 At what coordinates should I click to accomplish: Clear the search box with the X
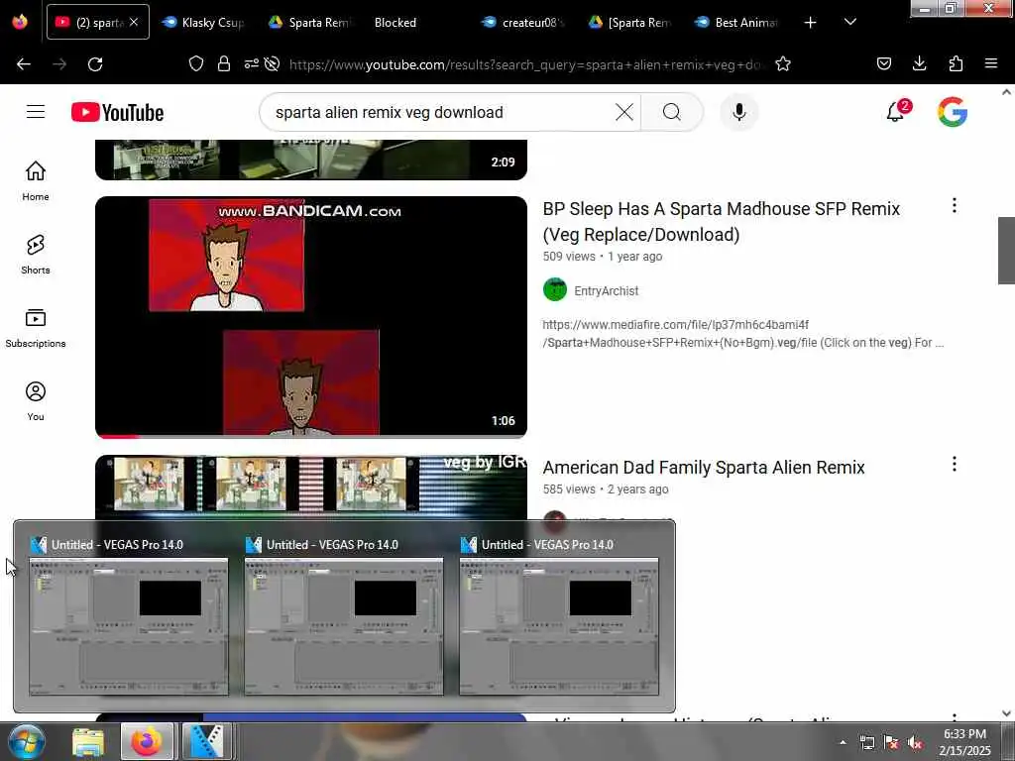[624, 112]
